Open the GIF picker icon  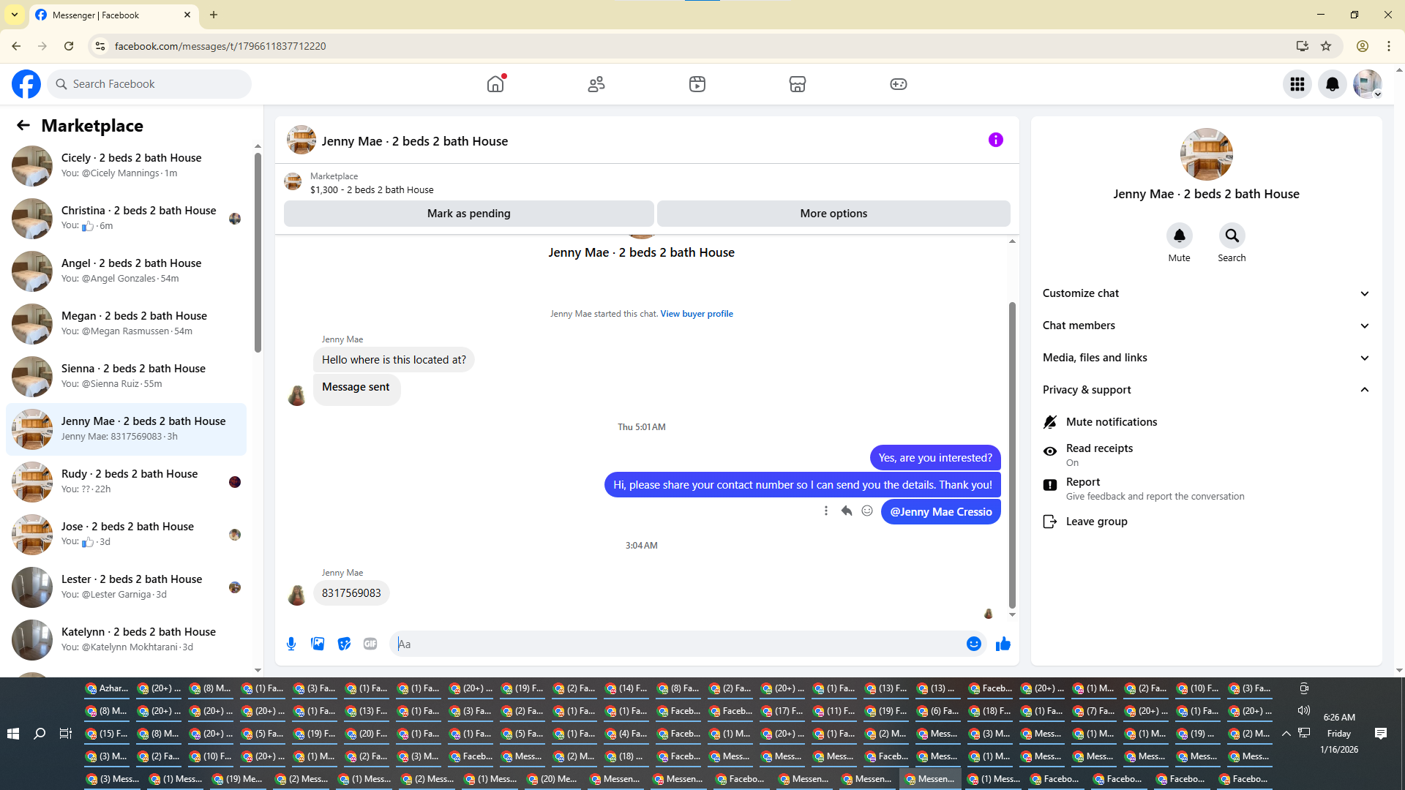pyautogui.click(x=370, y=644)
